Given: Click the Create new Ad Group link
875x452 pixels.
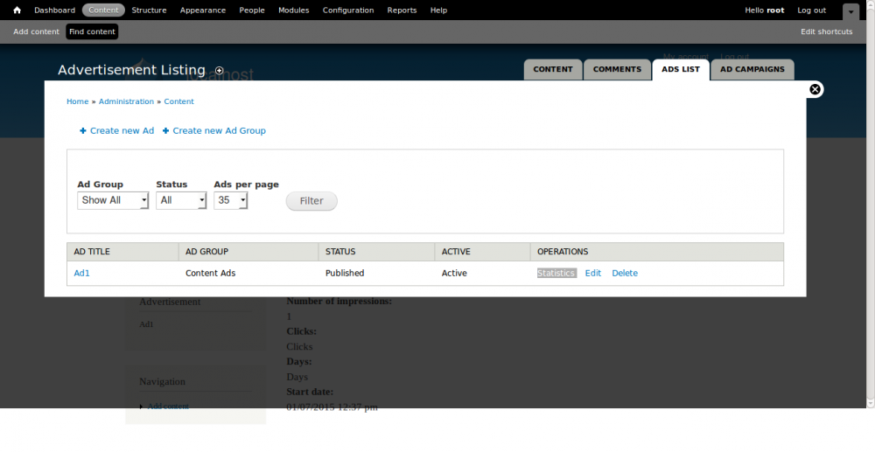Looking at the screenshot, I should [x=219, y=131].
